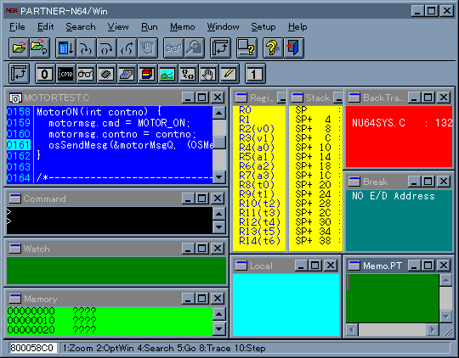Click the window layout icon in top toolbar
Viewport: 459px width, 358px height.
tap(220, 48)
